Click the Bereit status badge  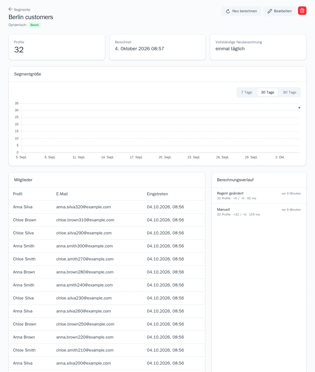[35, 25]
